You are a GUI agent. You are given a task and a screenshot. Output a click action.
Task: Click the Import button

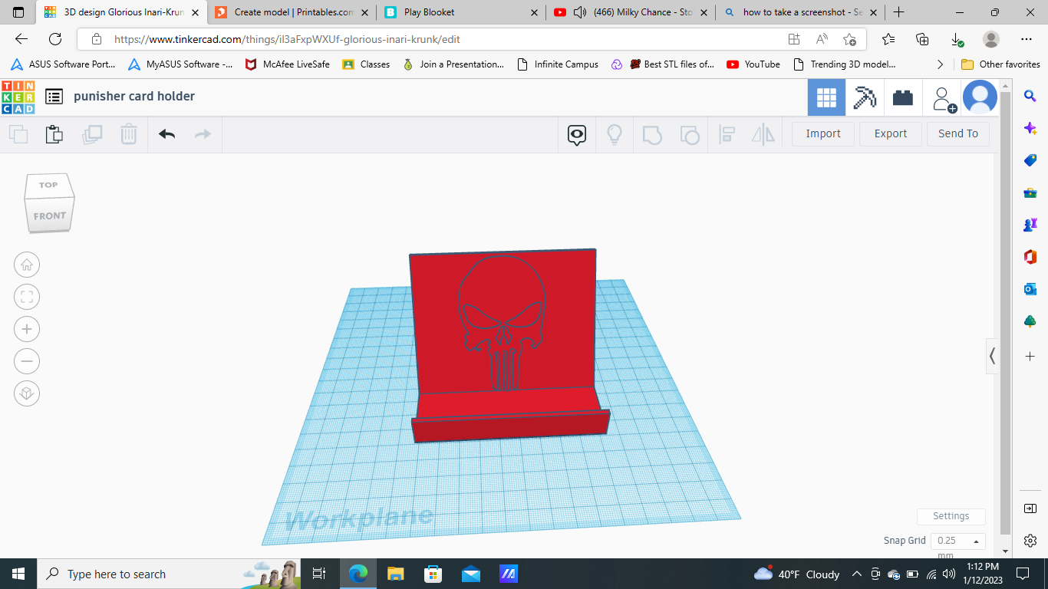tap(823, 133)
